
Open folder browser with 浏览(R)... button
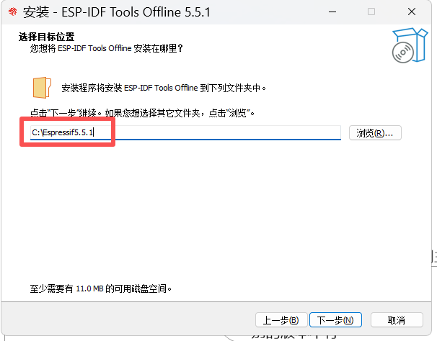(375, 132)
